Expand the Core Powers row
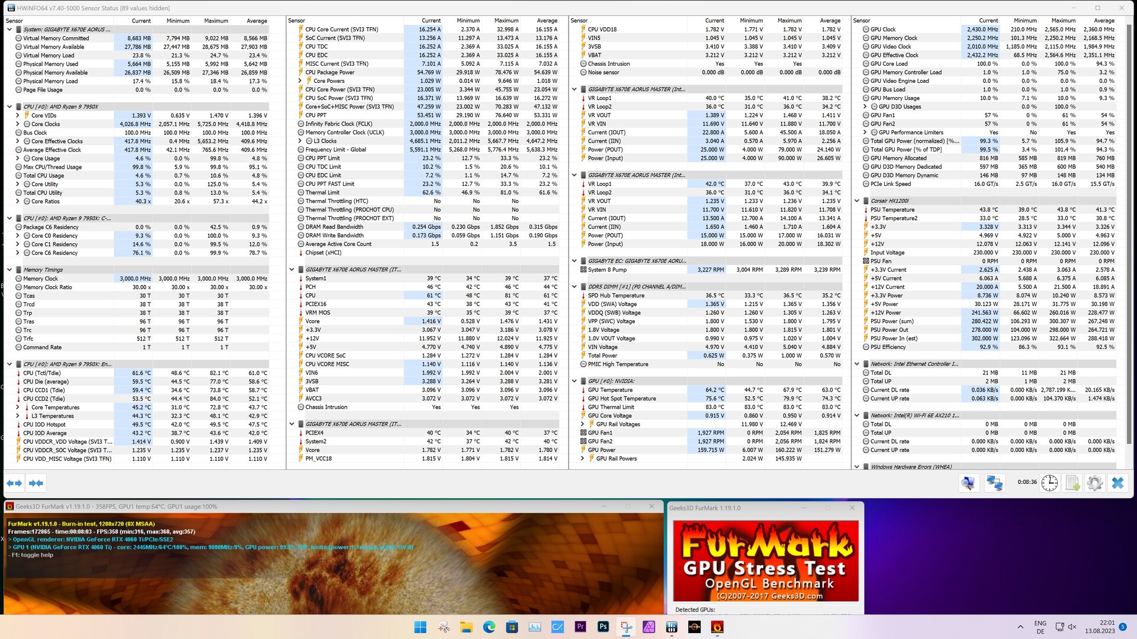This screenshot has width=1137, height=639. coord(300,81)
